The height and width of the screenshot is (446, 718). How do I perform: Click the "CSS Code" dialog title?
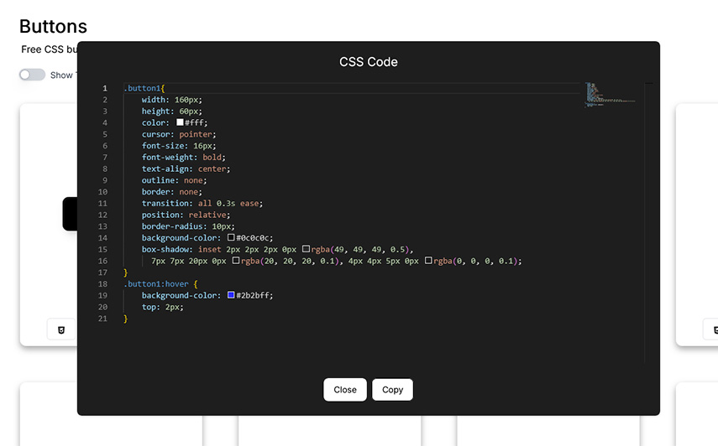pyautogui.click(x=368, y=62)
